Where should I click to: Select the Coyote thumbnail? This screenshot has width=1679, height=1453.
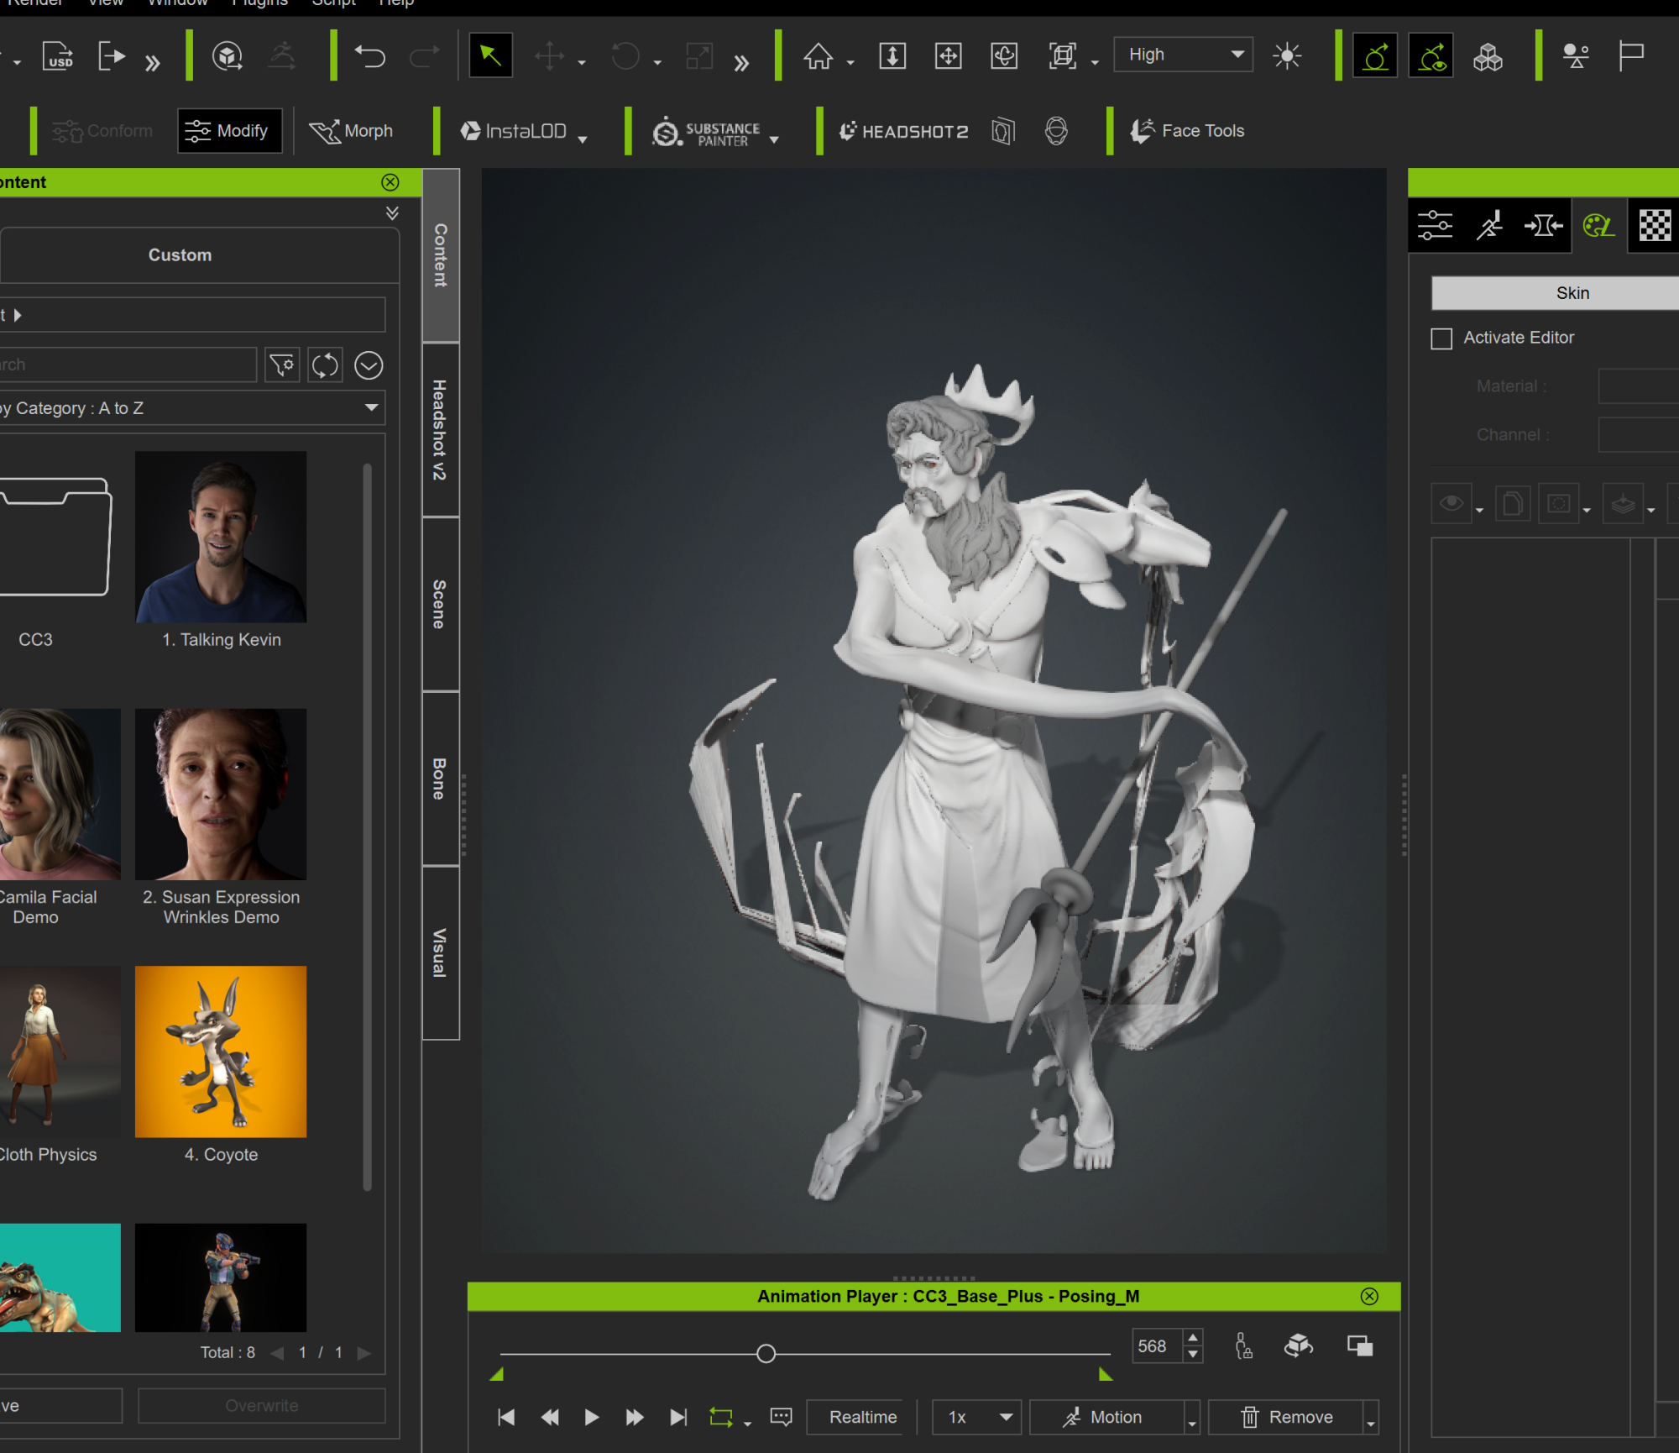coord(221,1052)
